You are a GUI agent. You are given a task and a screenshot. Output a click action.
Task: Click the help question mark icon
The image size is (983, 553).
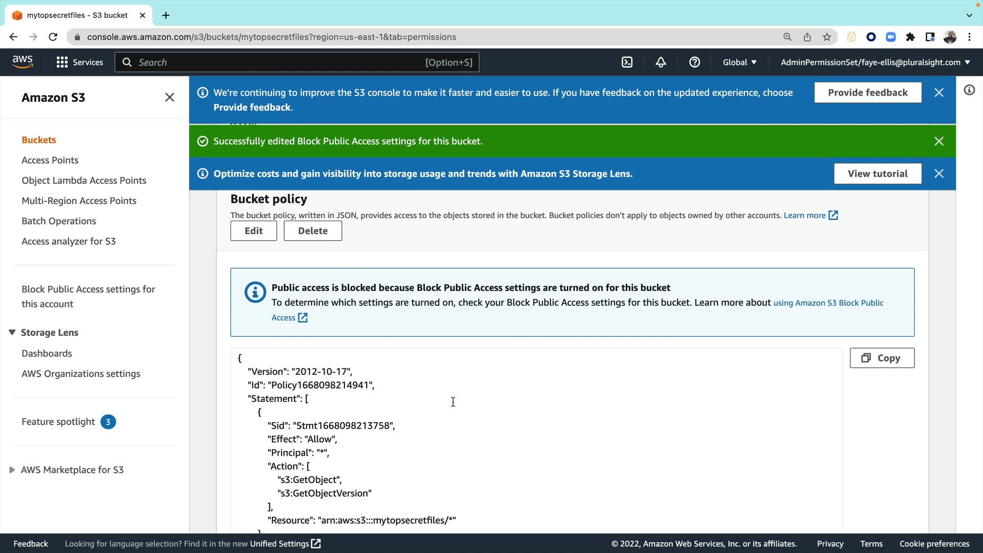[694, 62]
